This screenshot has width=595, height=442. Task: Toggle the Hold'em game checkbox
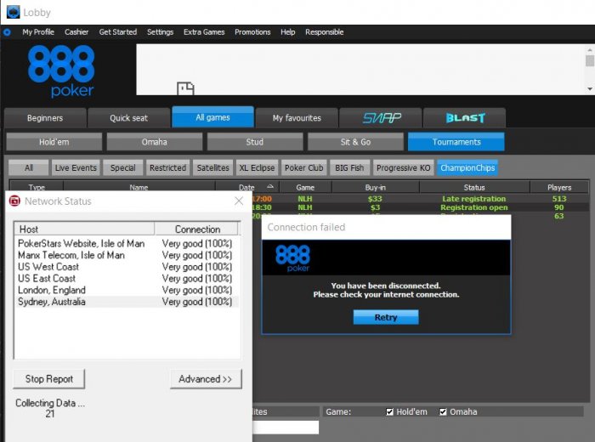pos(389,411)
